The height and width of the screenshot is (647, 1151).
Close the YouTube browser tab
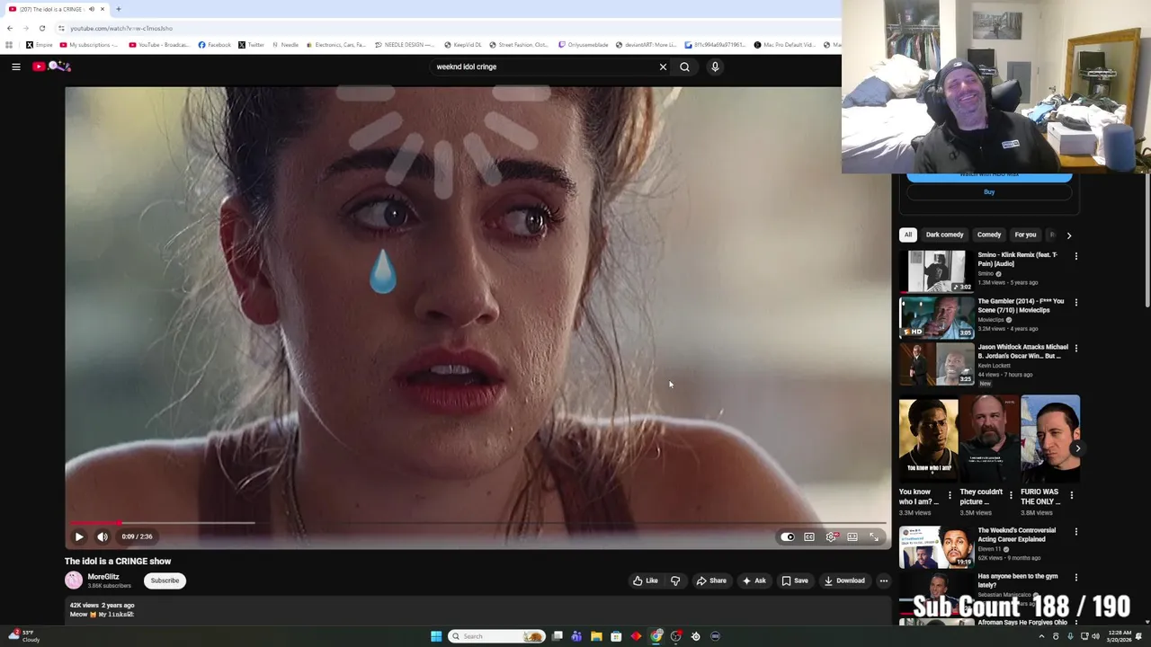[x=103, y=9]
